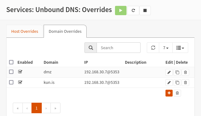Screen dimensions: 201x116
Task: Go to the last page arrow
Action: [55, 108]
